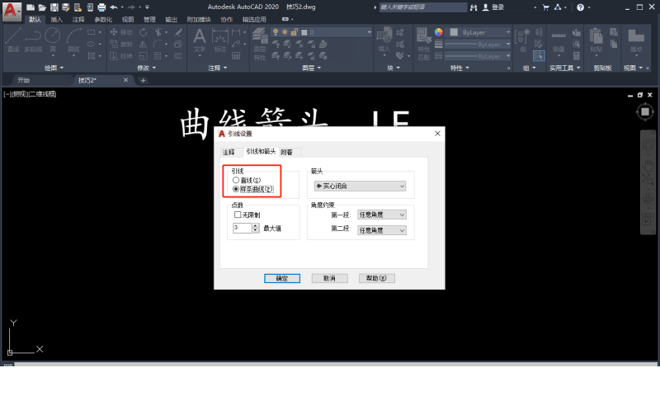The image size is (660, 420).
Task: Select the 圆 (Circle) tool
Action: click(53, 40)
